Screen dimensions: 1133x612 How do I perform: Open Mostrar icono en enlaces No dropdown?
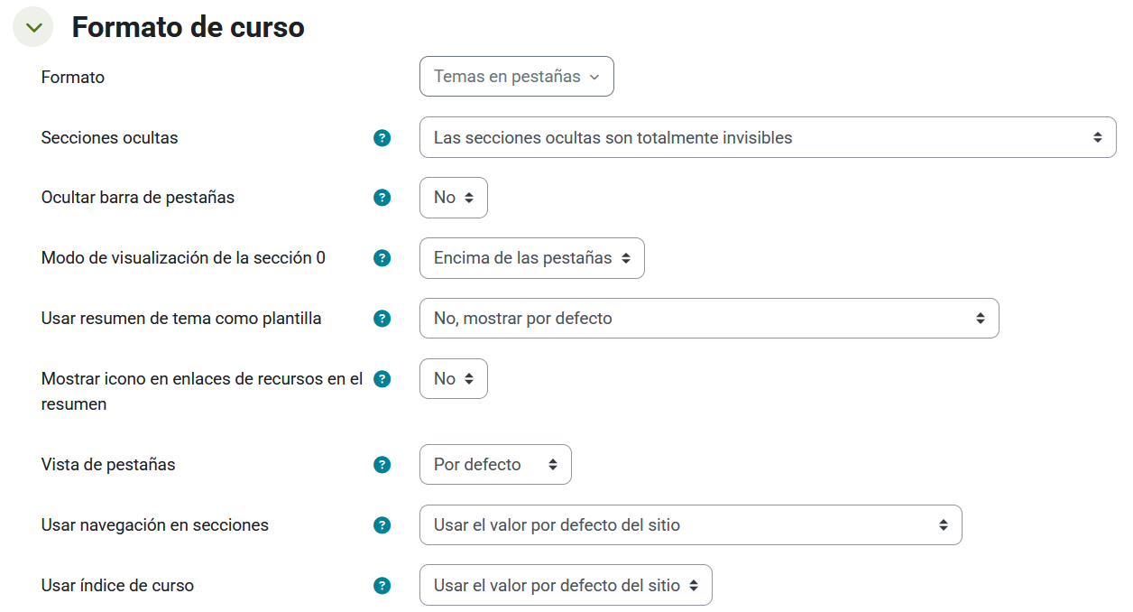click(x=453, y=379)
